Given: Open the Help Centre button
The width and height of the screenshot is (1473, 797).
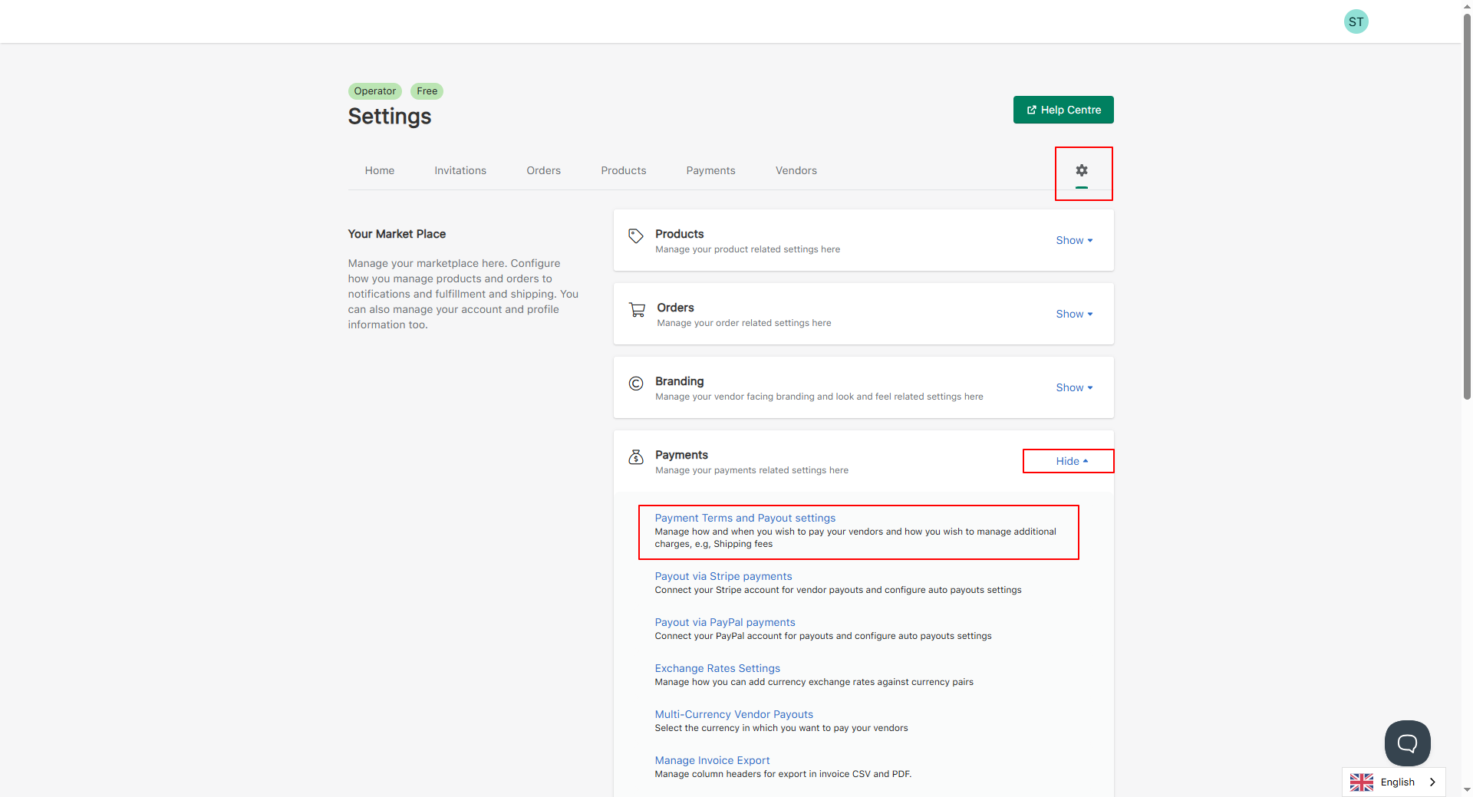Looking at the screenshot, I should click(1063, 110).
